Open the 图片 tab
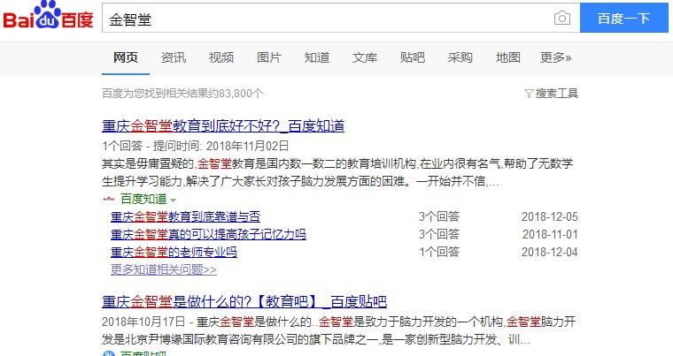673x356 pixels. click(269, 57)
